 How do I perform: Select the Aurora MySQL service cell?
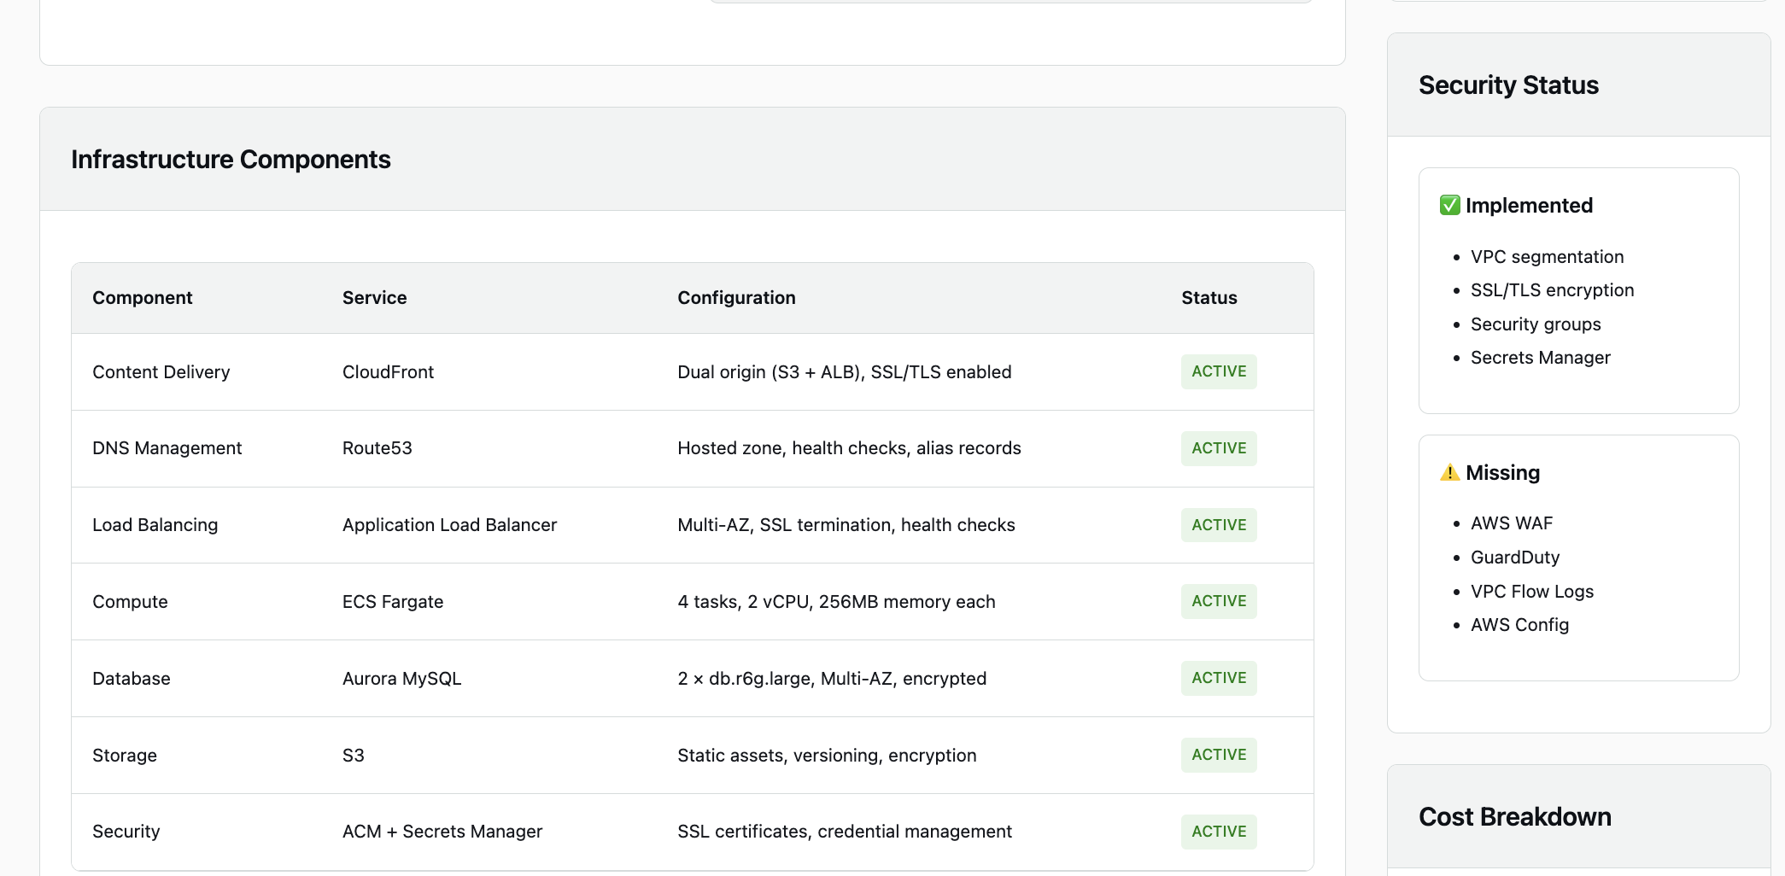401,679
